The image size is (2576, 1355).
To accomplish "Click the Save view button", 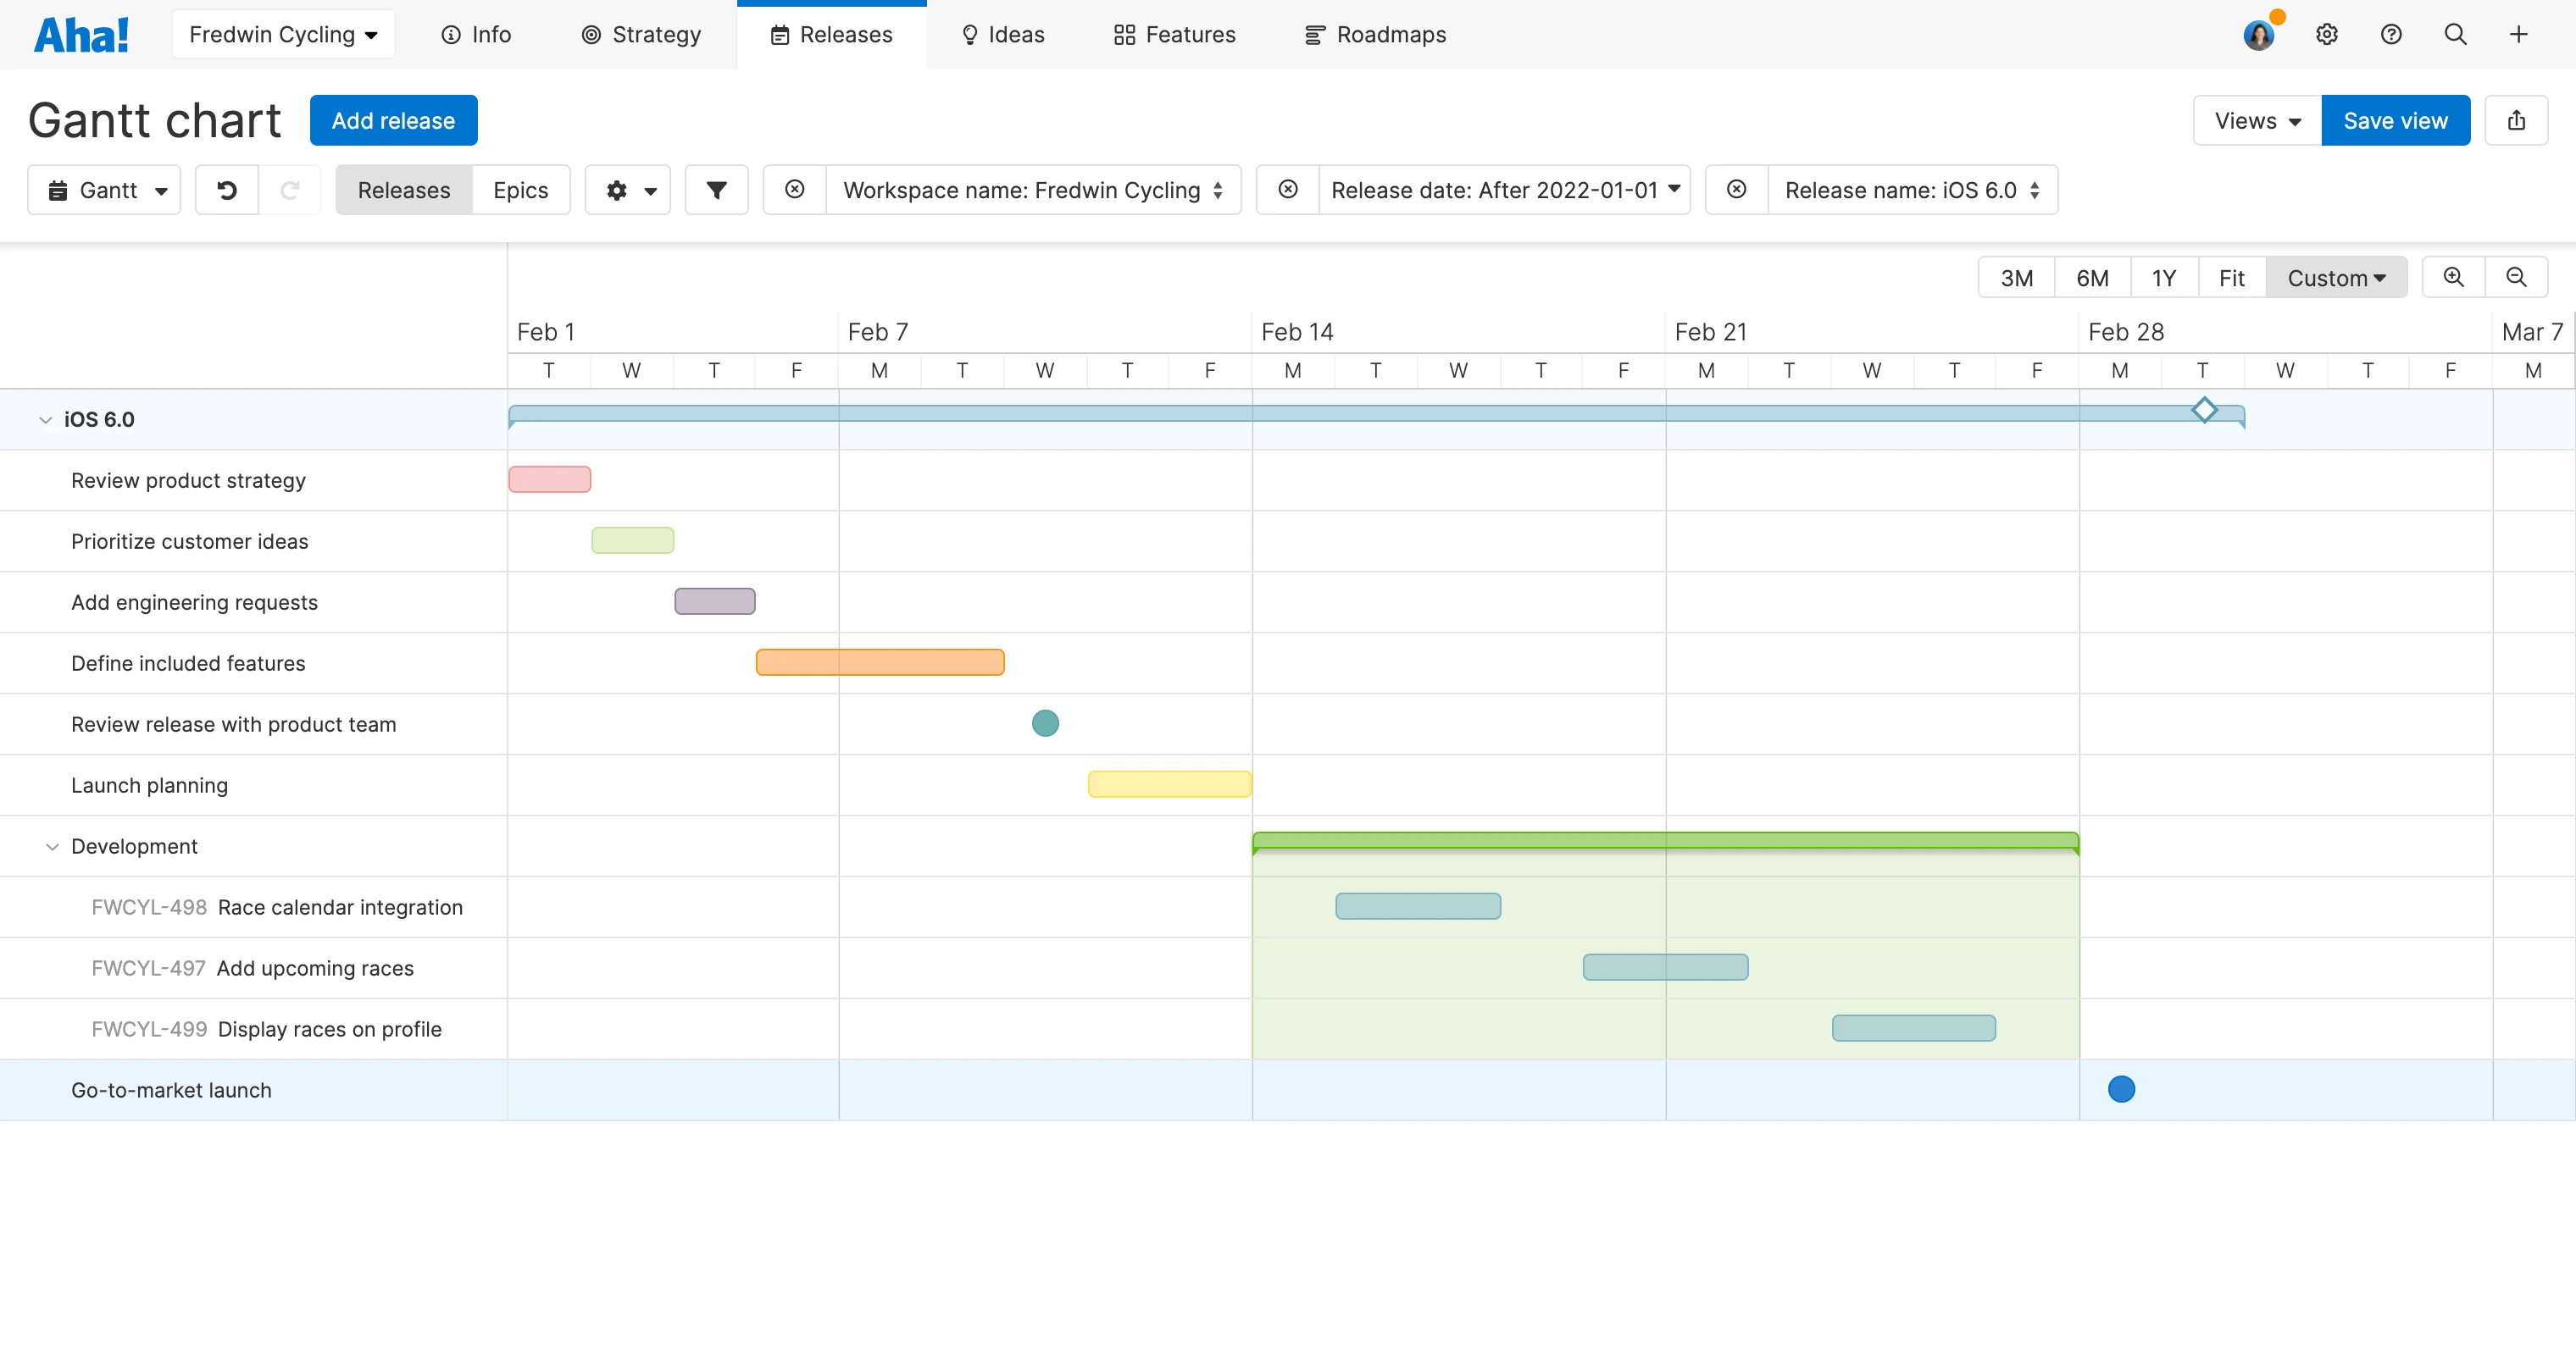I will coord(2395,121).
